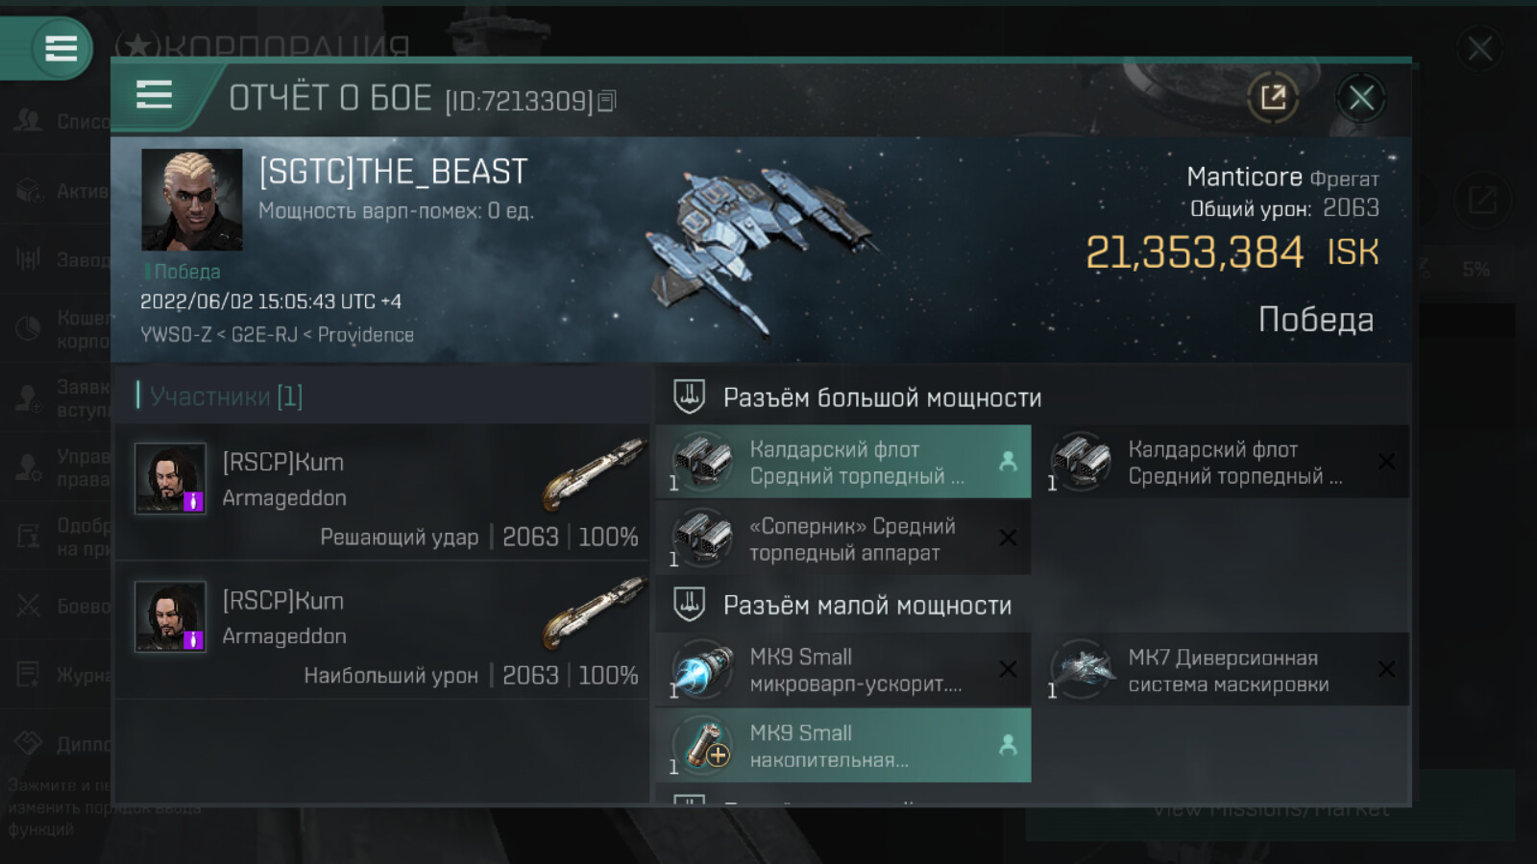This screenshot has height=864, width=1537.
Task: Open the battle report panel menu icon
Action: 155,95
